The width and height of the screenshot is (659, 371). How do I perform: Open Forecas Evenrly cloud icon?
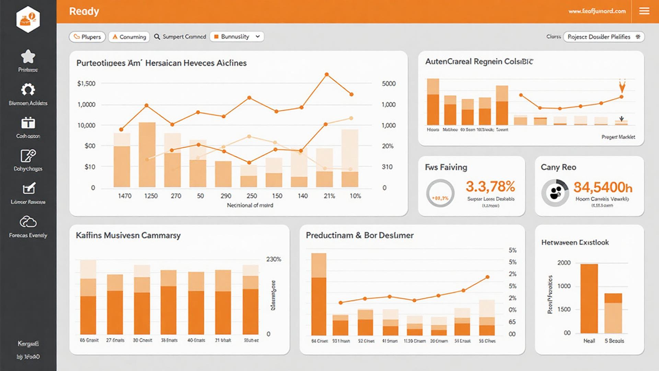pyautogui.click(x=28, y=222)
